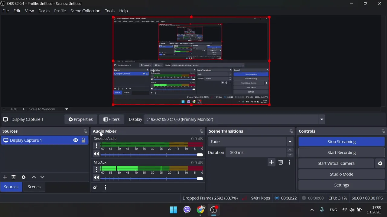This screenshot has width=387, height=217.
Task: Click Stop Streaming button
Action: click(x=341, y=142)
